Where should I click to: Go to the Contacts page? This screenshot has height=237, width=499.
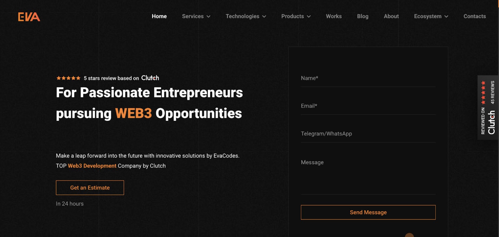(474, 16)
